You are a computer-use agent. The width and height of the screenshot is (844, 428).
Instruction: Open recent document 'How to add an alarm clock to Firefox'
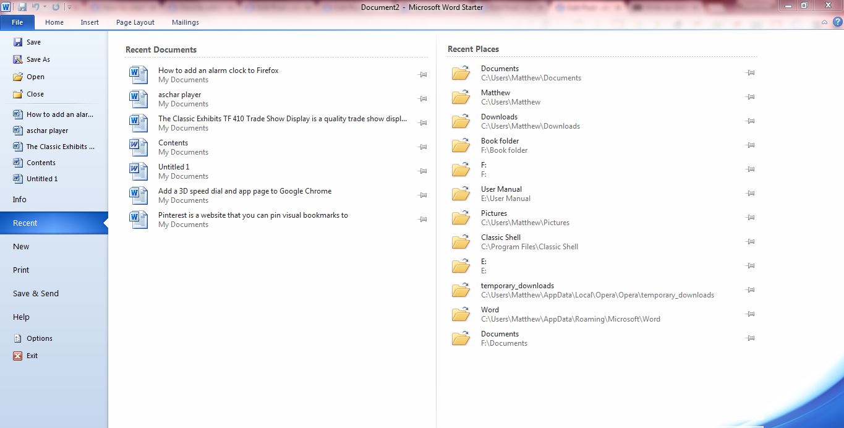coord(277,75)
